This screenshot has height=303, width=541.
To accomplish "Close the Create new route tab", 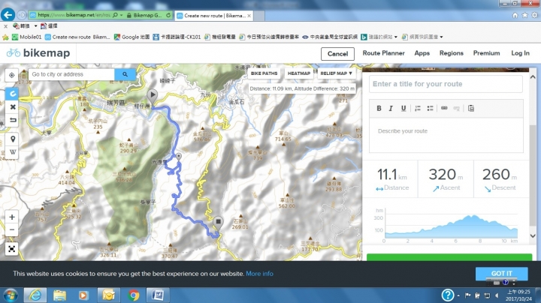I will point(249,16).
